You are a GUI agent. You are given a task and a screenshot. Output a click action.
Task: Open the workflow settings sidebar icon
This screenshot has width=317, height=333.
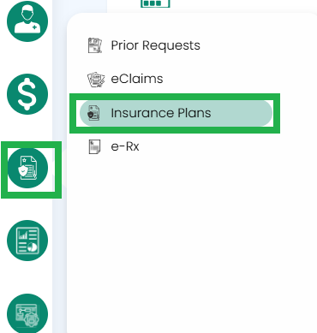(x=27, y=313)
